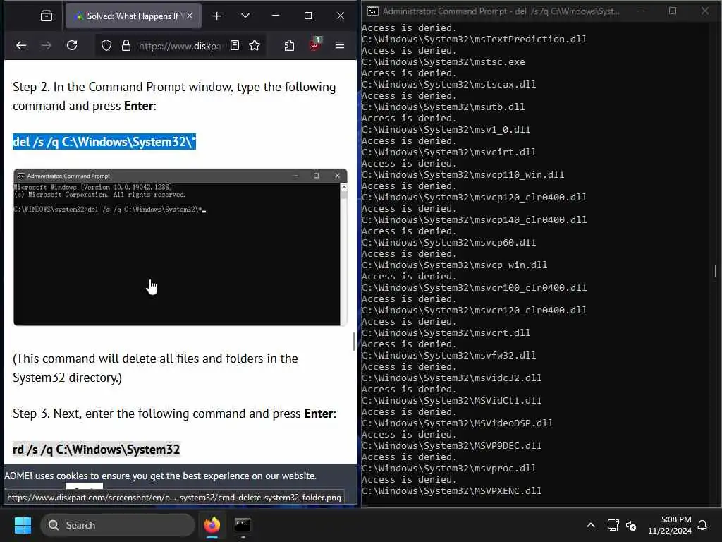Open the Command Prompt screenshot image

180,248
